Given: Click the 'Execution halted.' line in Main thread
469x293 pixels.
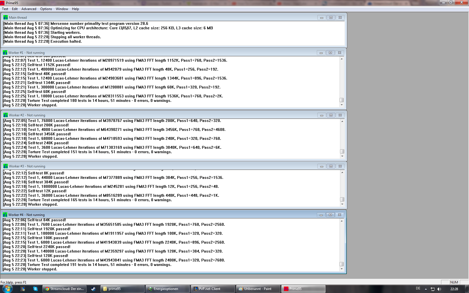Looking at the screenshot, I should coord(43,41).
